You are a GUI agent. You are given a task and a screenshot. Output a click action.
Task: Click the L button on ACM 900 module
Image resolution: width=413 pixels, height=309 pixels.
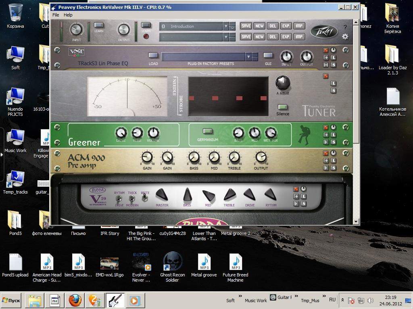[333, 161]
